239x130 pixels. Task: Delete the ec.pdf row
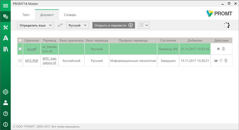pyautogui.click(x=223, y=49)
